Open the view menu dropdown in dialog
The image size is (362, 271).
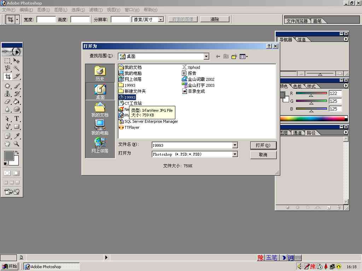244,56
